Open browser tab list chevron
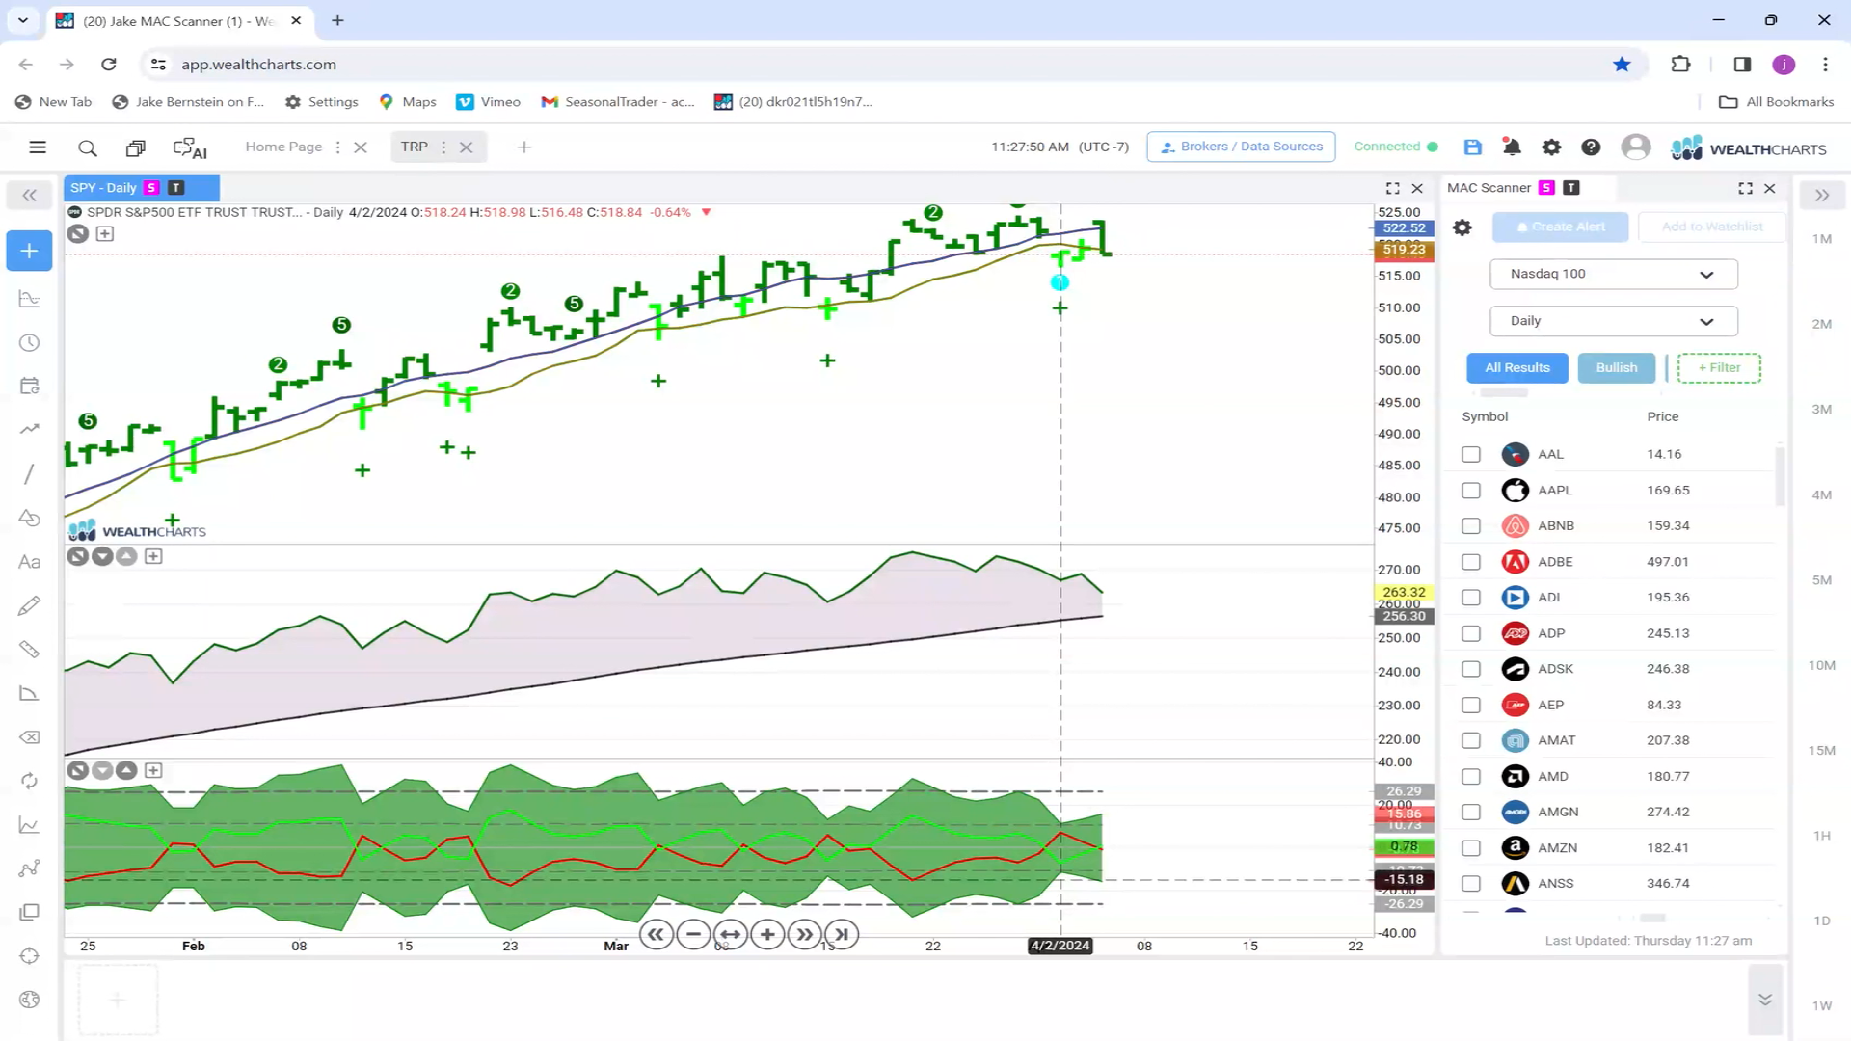 click(x=23, y=20)
